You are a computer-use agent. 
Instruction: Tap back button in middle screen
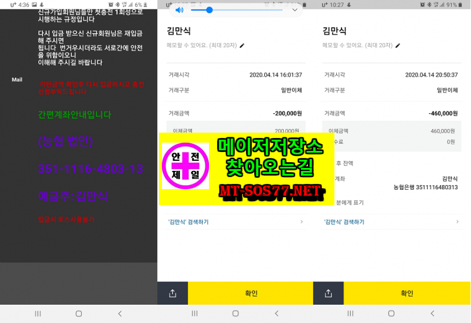277,314
